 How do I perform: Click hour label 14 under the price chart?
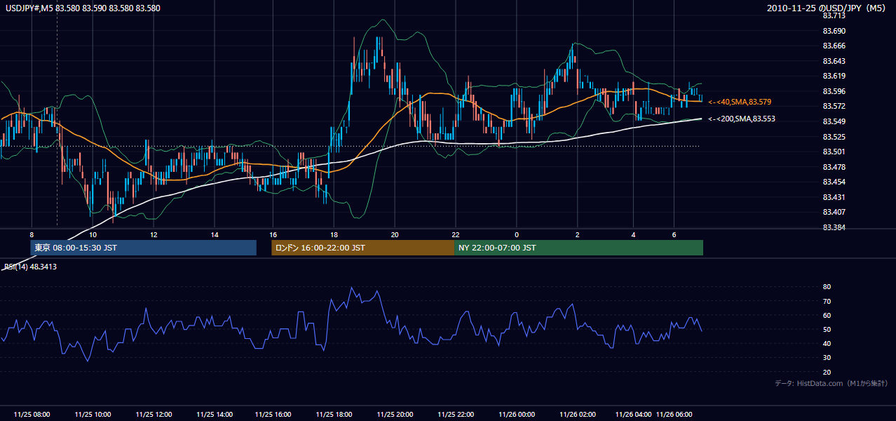tap(215, 234)
